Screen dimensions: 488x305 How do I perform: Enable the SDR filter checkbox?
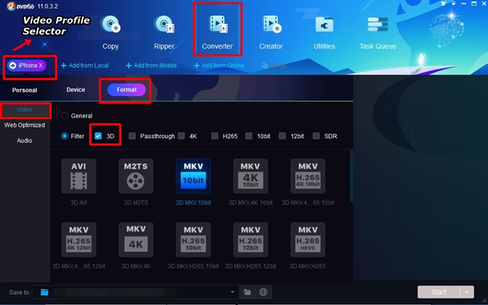317,136
